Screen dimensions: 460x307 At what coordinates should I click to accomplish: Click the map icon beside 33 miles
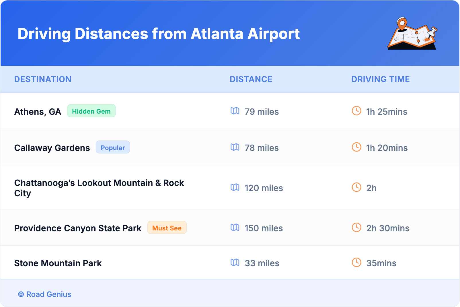coord(235,263)
